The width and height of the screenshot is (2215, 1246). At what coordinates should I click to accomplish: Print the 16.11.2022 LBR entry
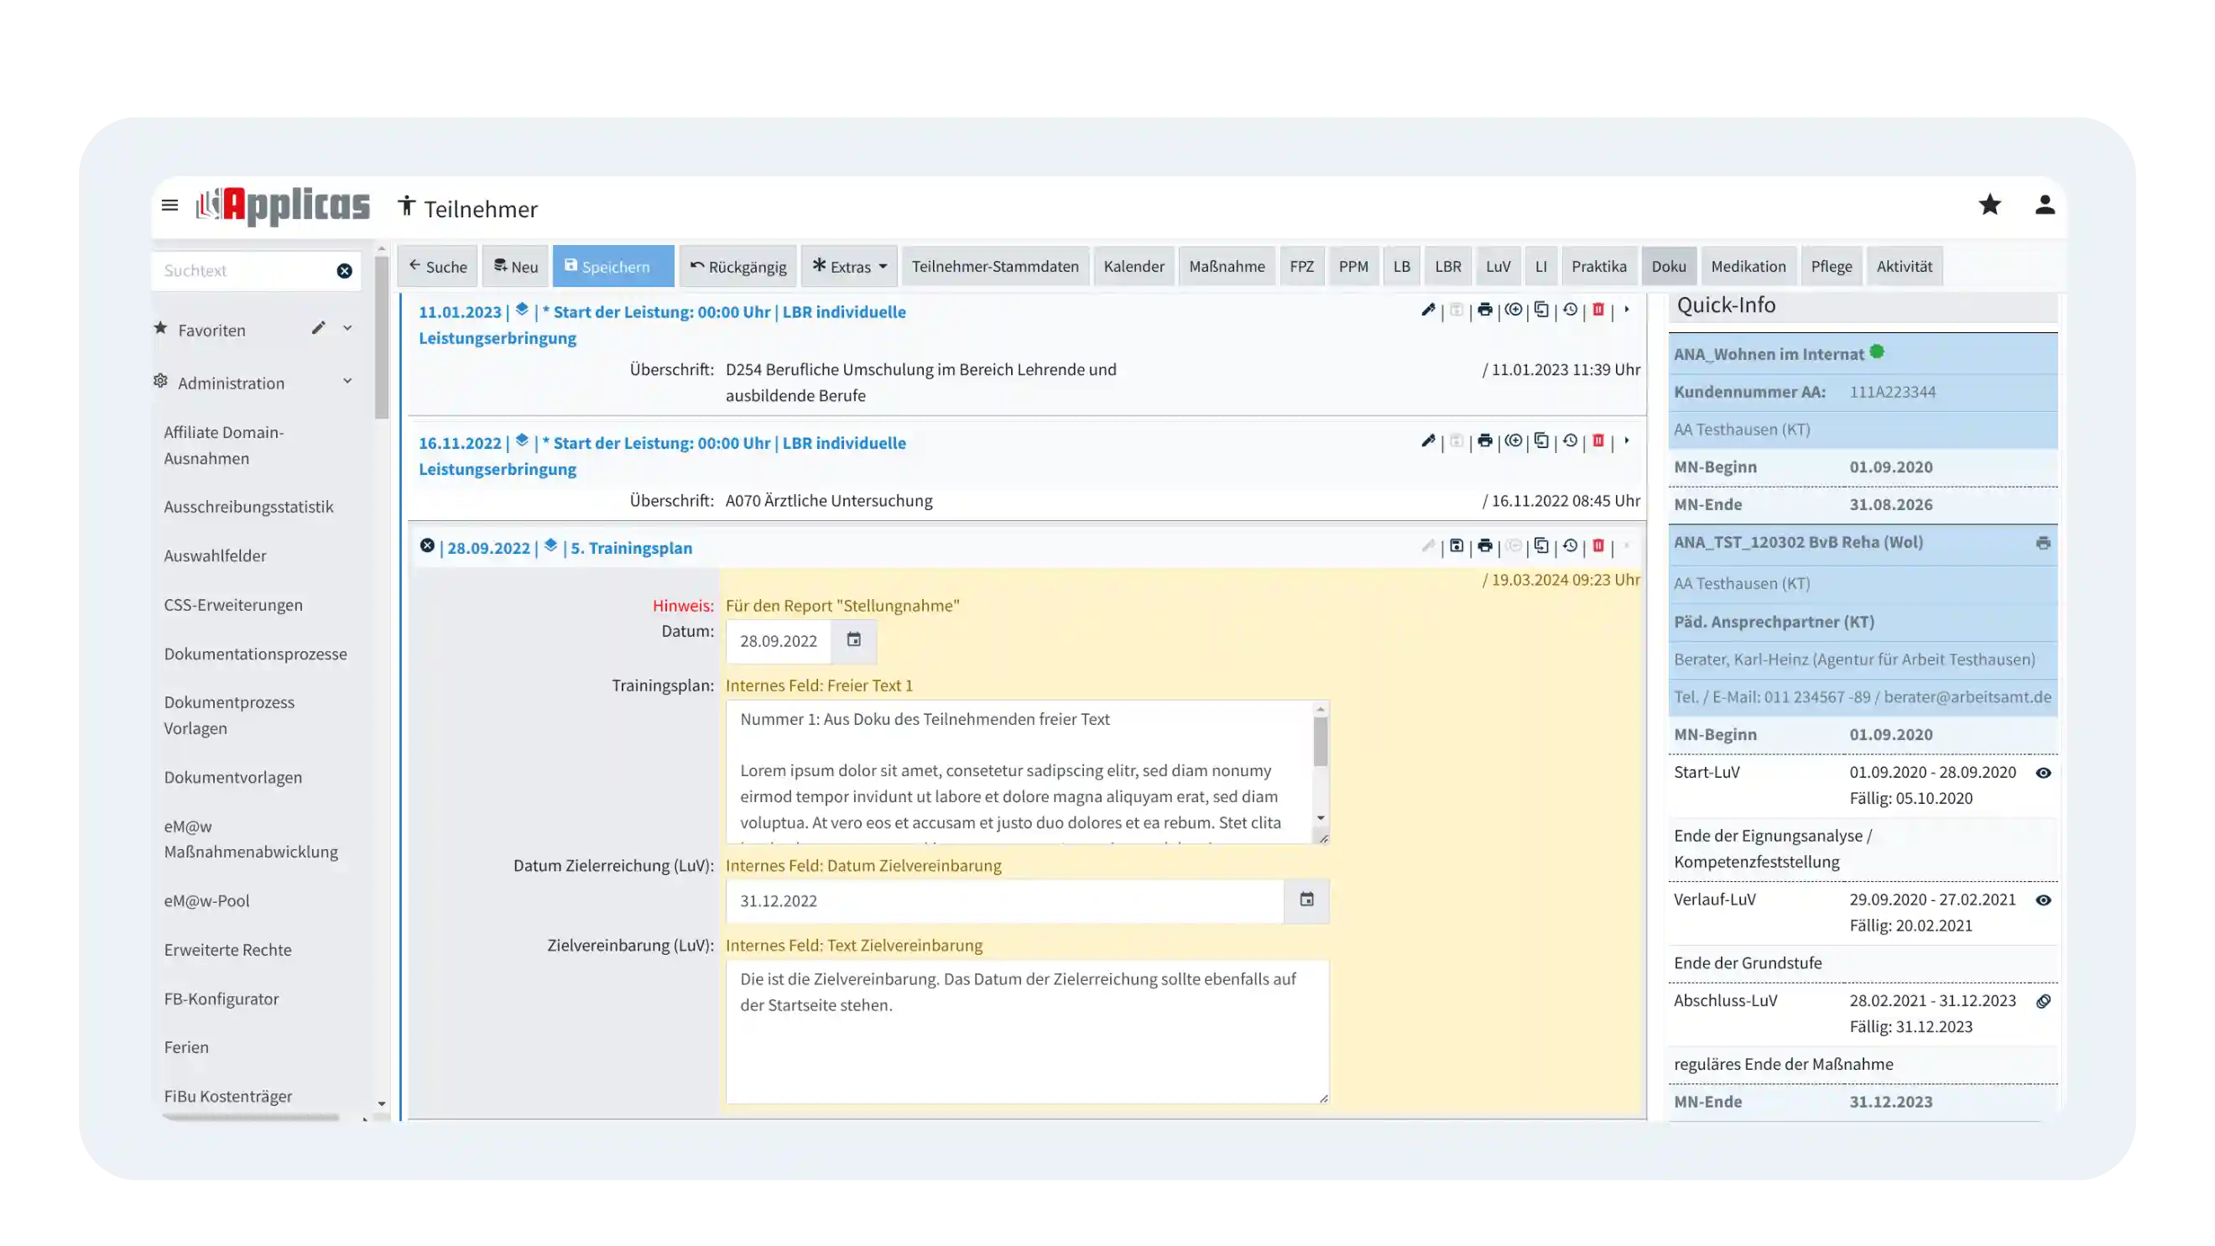[1484, 441]
